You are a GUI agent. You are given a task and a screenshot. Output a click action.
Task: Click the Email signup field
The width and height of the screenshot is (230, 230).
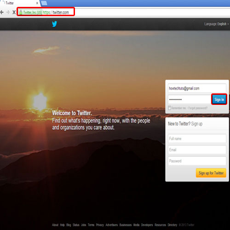(197, 149)
